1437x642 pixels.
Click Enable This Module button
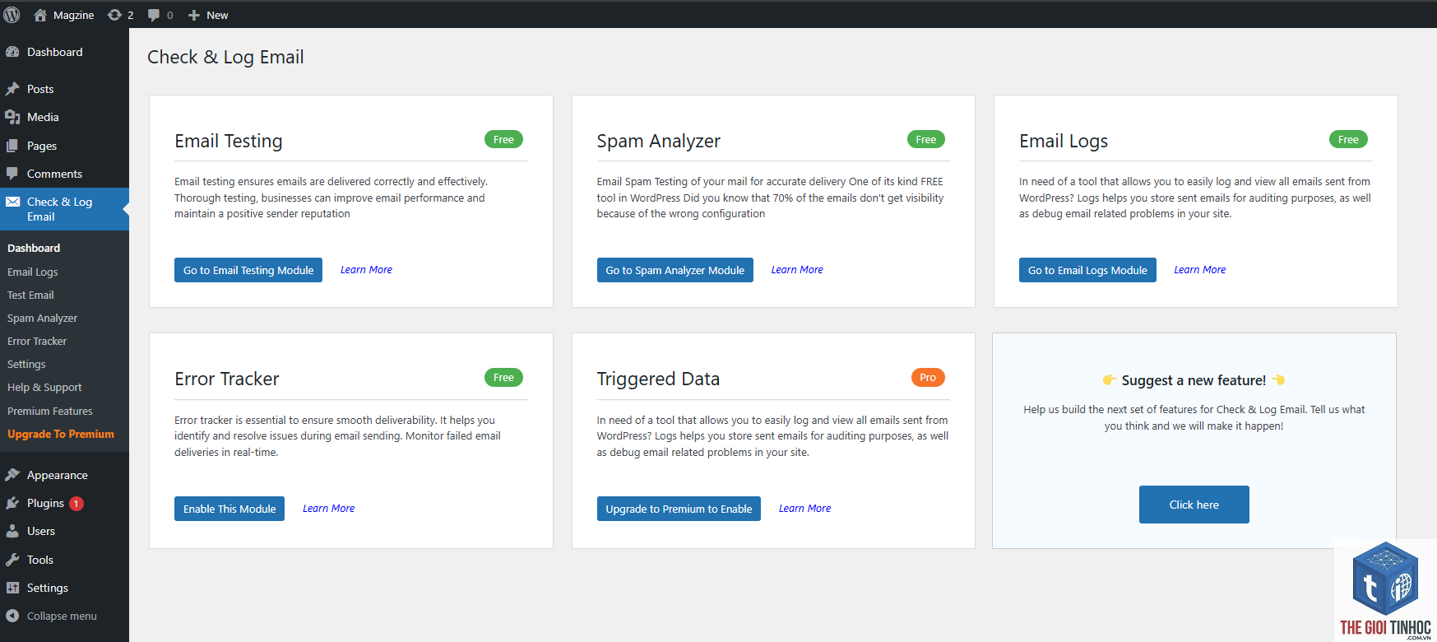point(229,509)
